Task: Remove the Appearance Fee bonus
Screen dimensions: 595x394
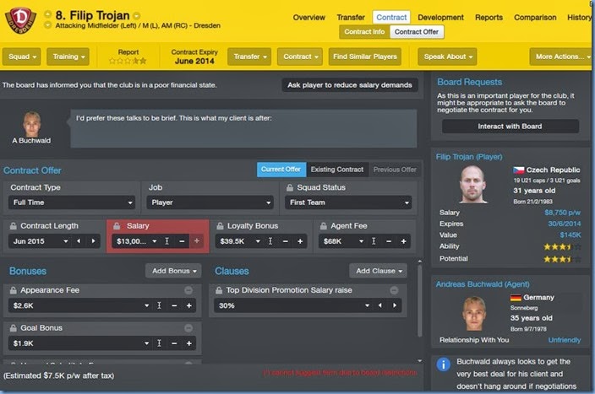Action: point(188,290)
